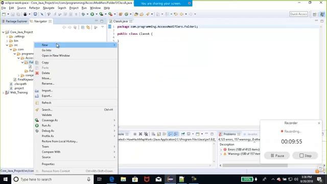Close the Recorder panel
The width and height of the screenshot is (327, 184).
coord(319,123)
